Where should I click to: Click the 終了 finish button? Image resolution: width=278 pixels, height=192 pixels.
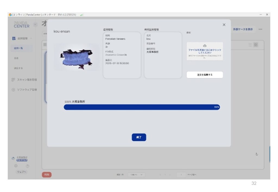point(139,137)
